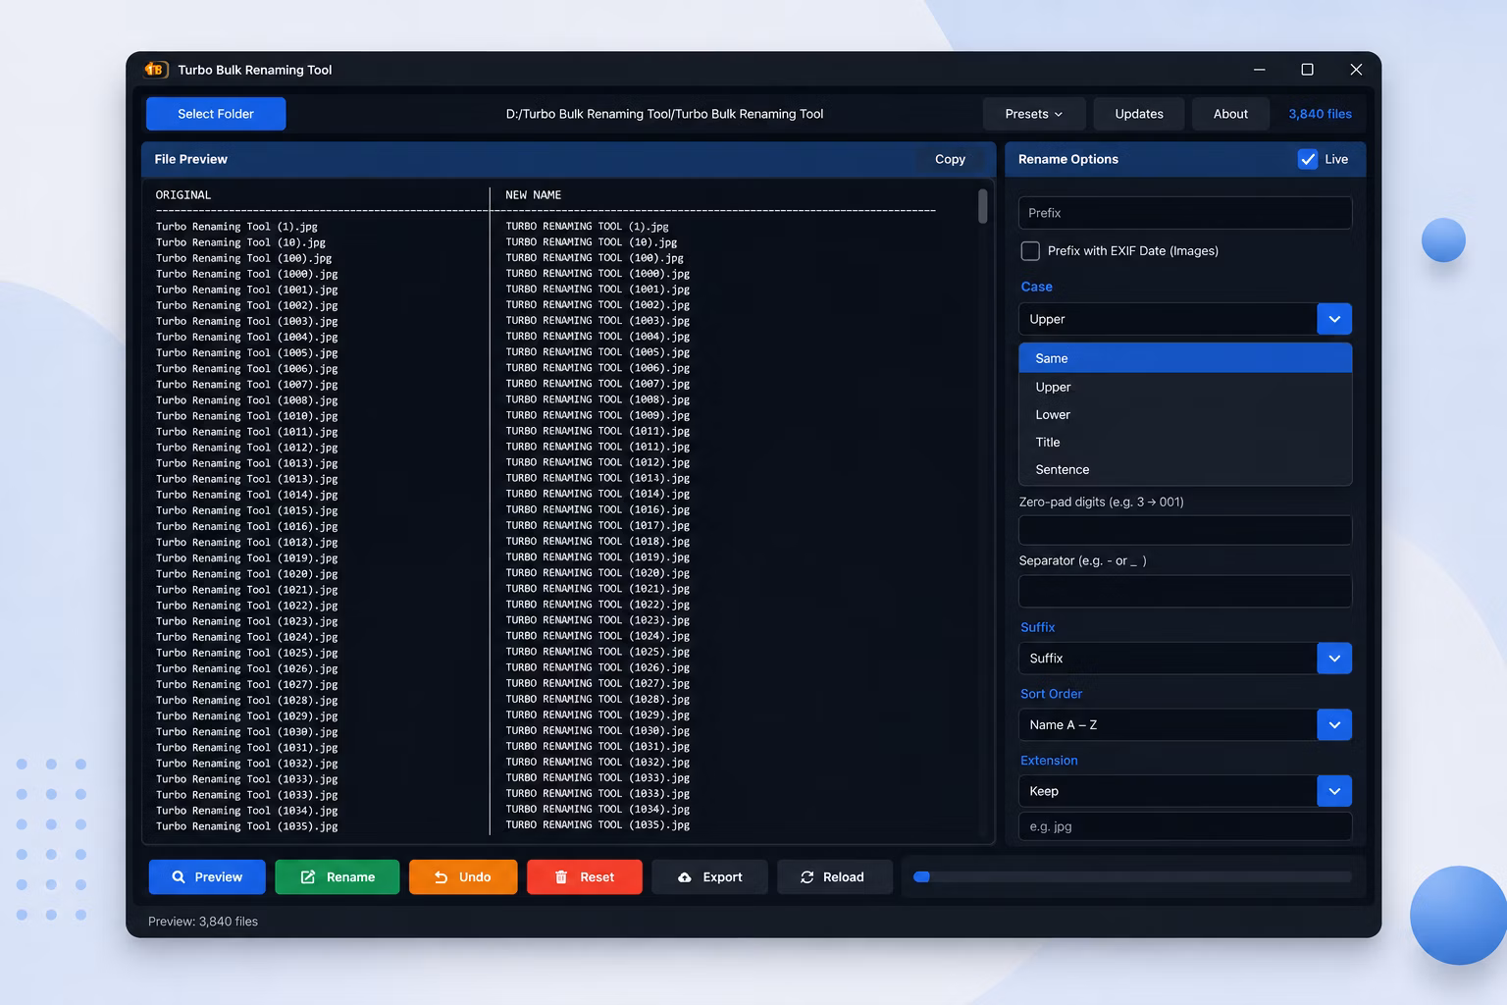
Task: Click the Select Folder button
Action: click(x=216, y=114)
